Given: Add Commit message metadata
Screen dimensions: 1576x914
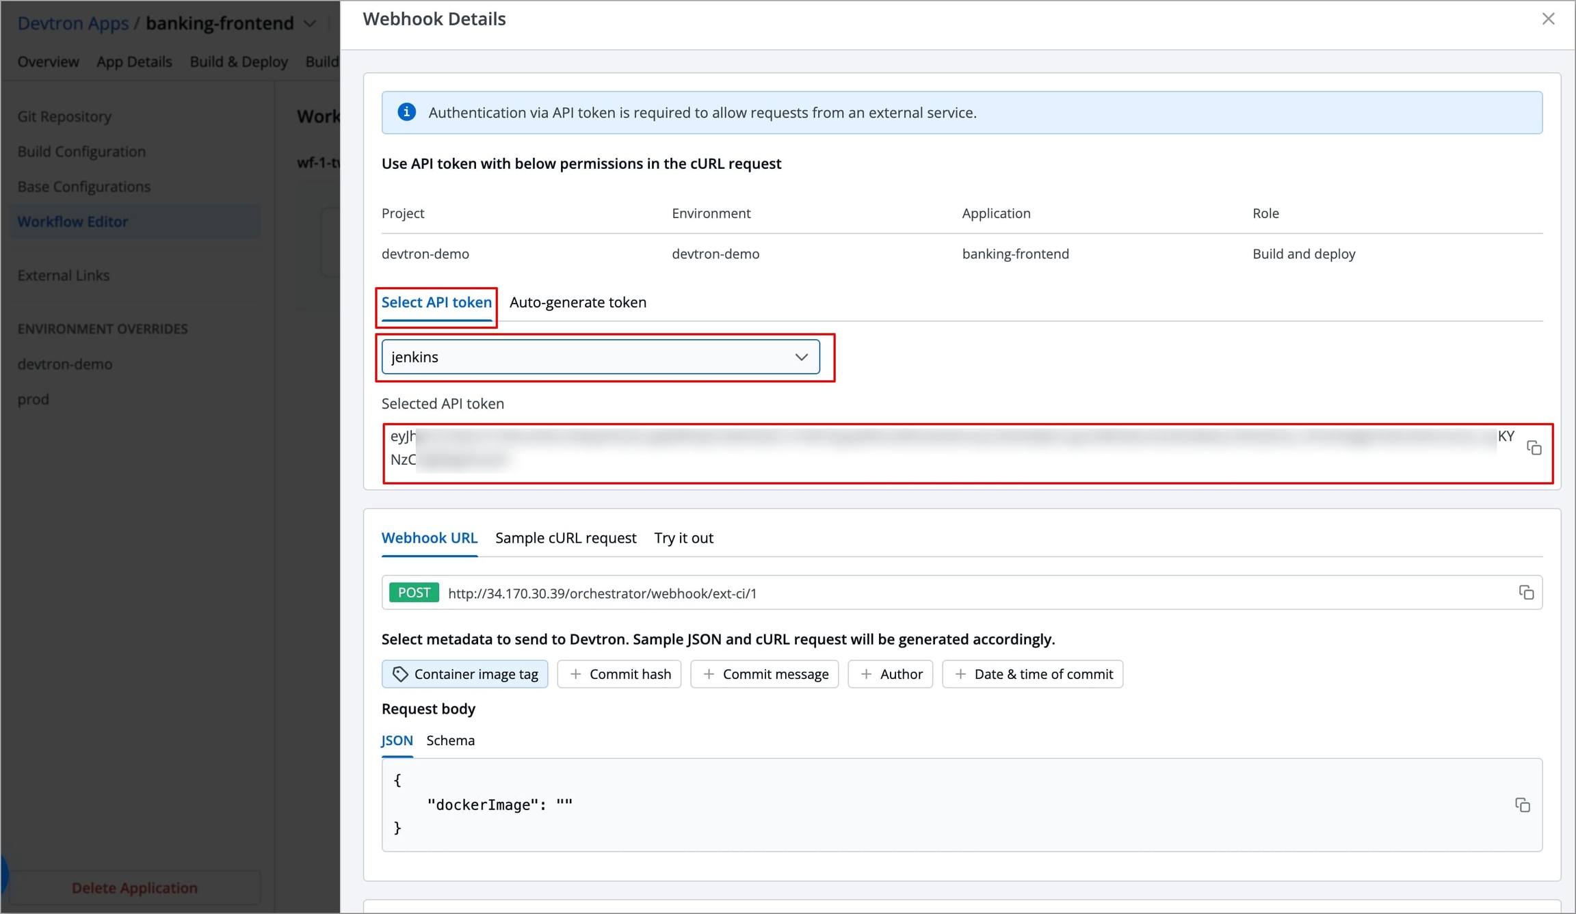Looking at the screenshot, I should click(x=764, y=674).
